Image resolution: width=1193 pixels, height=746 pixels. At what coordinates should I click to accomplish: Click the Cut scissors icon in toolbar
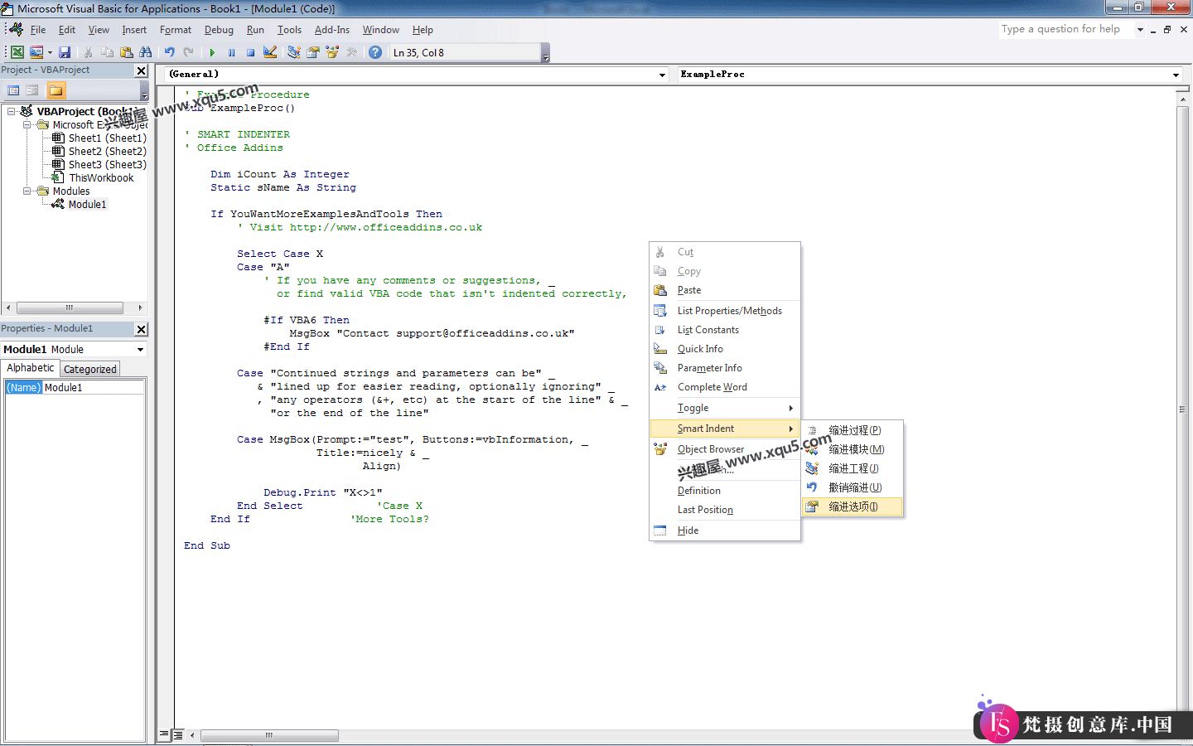[x=88, y=52]
